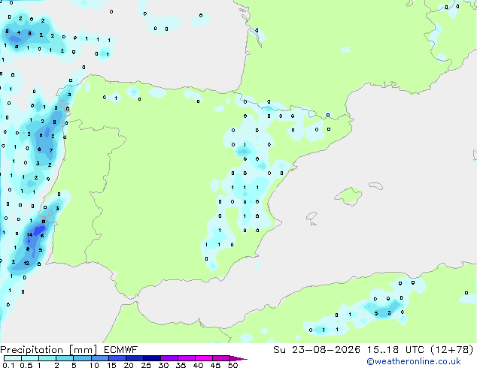
Task: Click the '14' precipitation value off Portugal
Action: [29, 235]
